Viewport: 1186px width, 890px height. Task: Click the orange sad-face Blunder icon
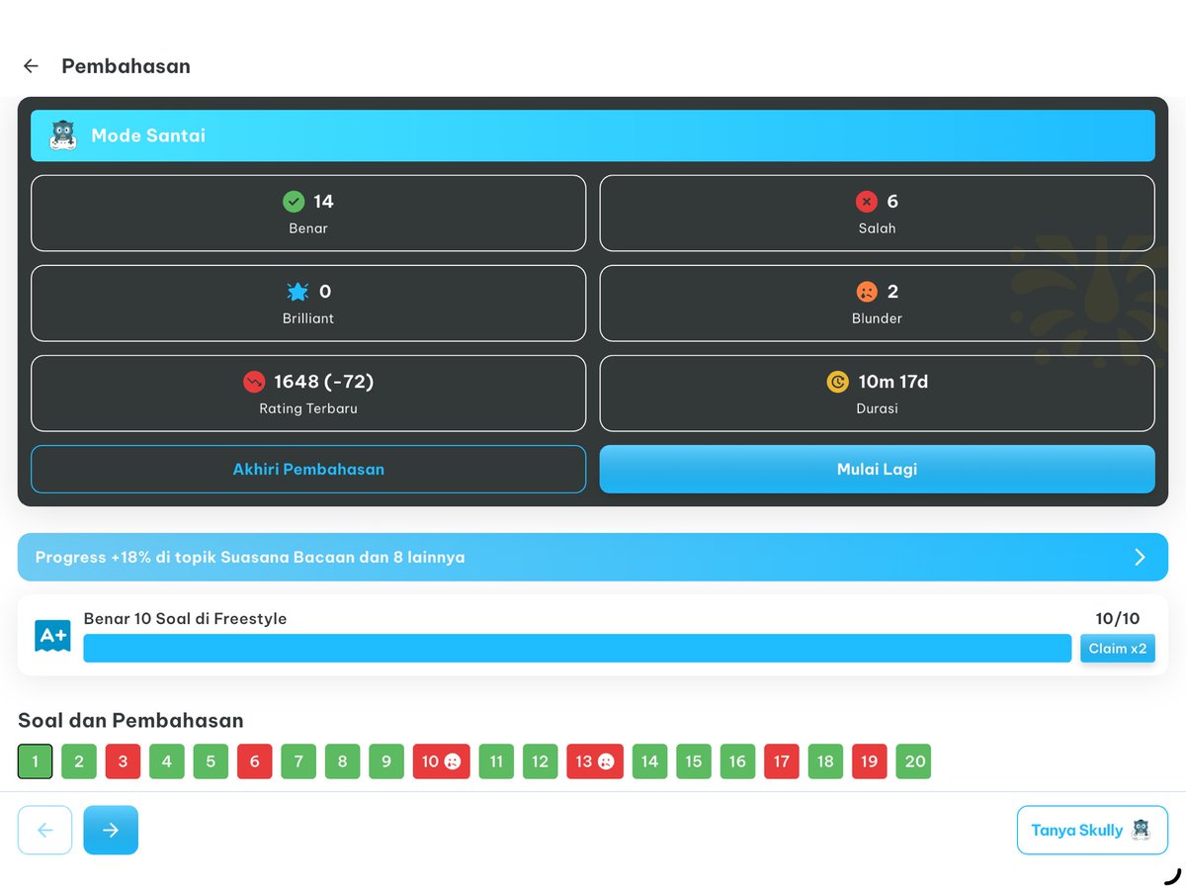[x=867, y=292]
